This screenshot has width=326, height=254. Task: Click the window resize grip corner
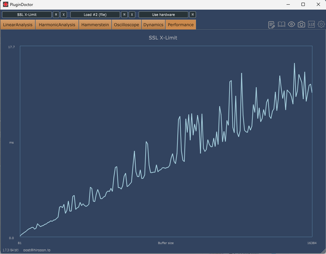point(323,251)
